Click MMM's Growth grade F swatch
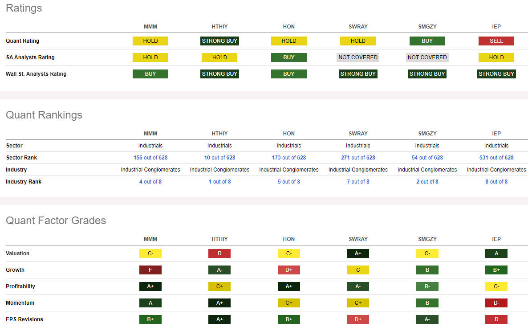The height and width of the screenshot is (331, 528). (x=150, y=270)
